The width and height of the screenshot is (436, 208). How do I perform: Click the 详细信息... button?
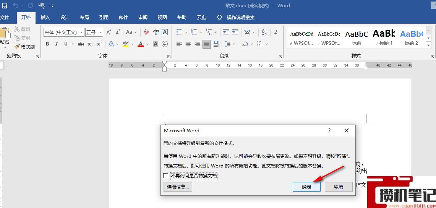click(178, 187)
